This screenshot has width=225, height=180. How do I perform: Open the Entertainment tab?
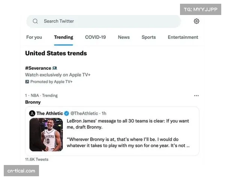coord(183,37)
